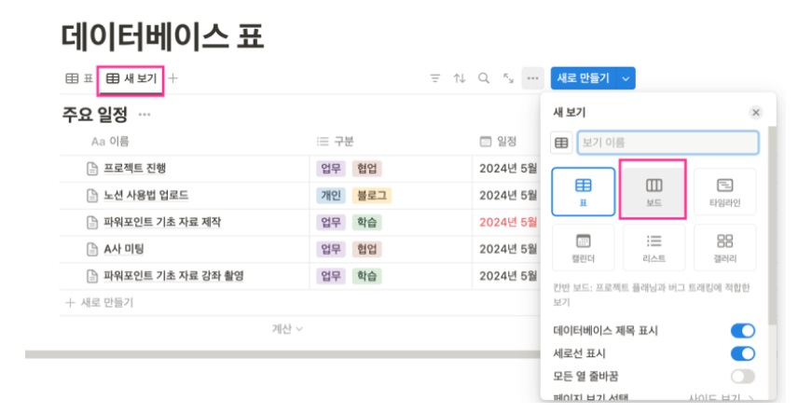Click the view icon beside name field
798x414 pixels.
pos(561,143)
